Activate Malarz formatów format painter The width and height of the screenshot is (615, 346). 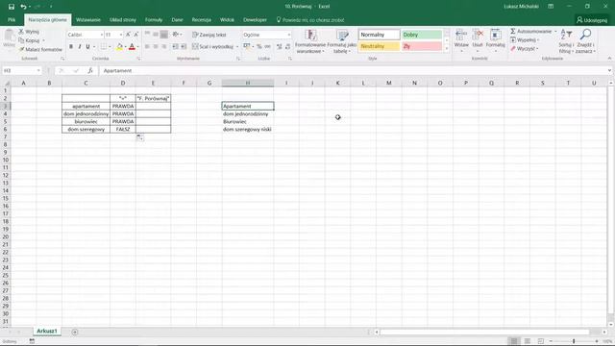(40, 49)
